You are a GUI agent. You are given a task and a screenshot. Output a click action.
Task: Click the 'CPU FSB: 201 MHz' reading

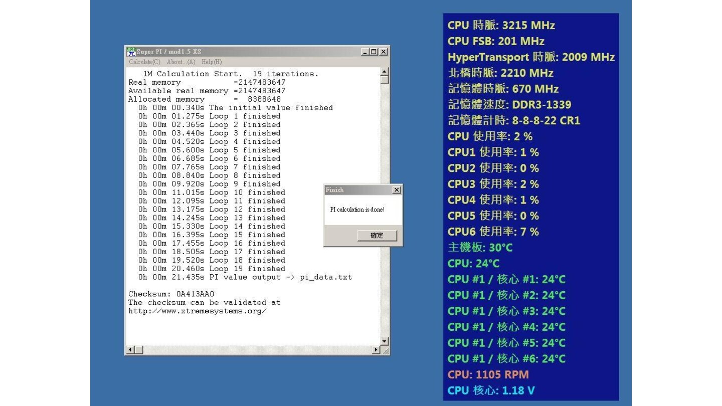(x=496, y=41)
